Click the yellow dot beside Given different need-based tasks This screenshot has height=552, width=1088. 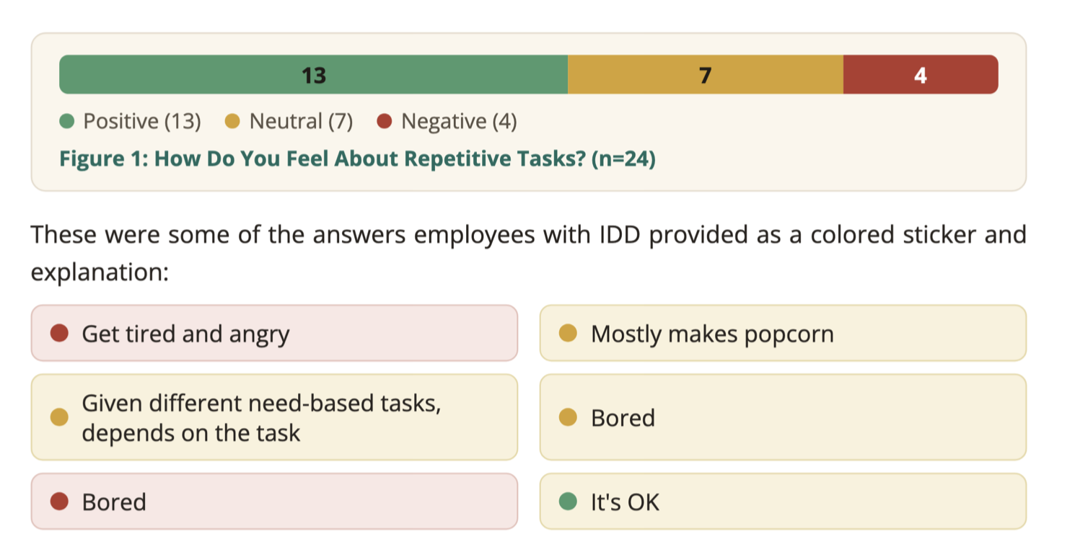[59, 417]
